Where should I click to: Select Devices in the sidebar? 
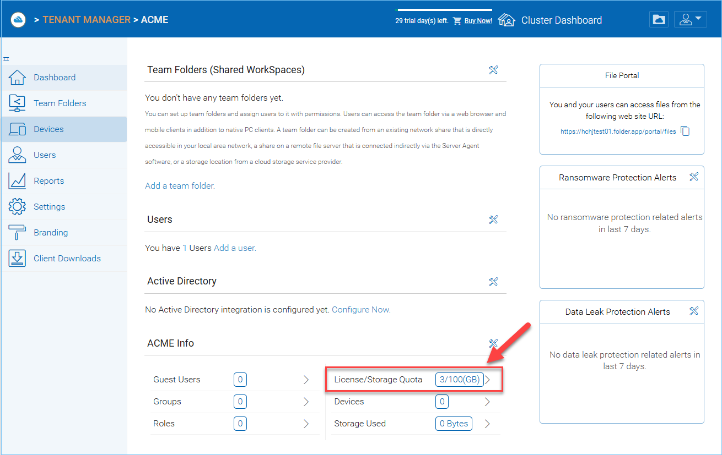tap(64, 129)
